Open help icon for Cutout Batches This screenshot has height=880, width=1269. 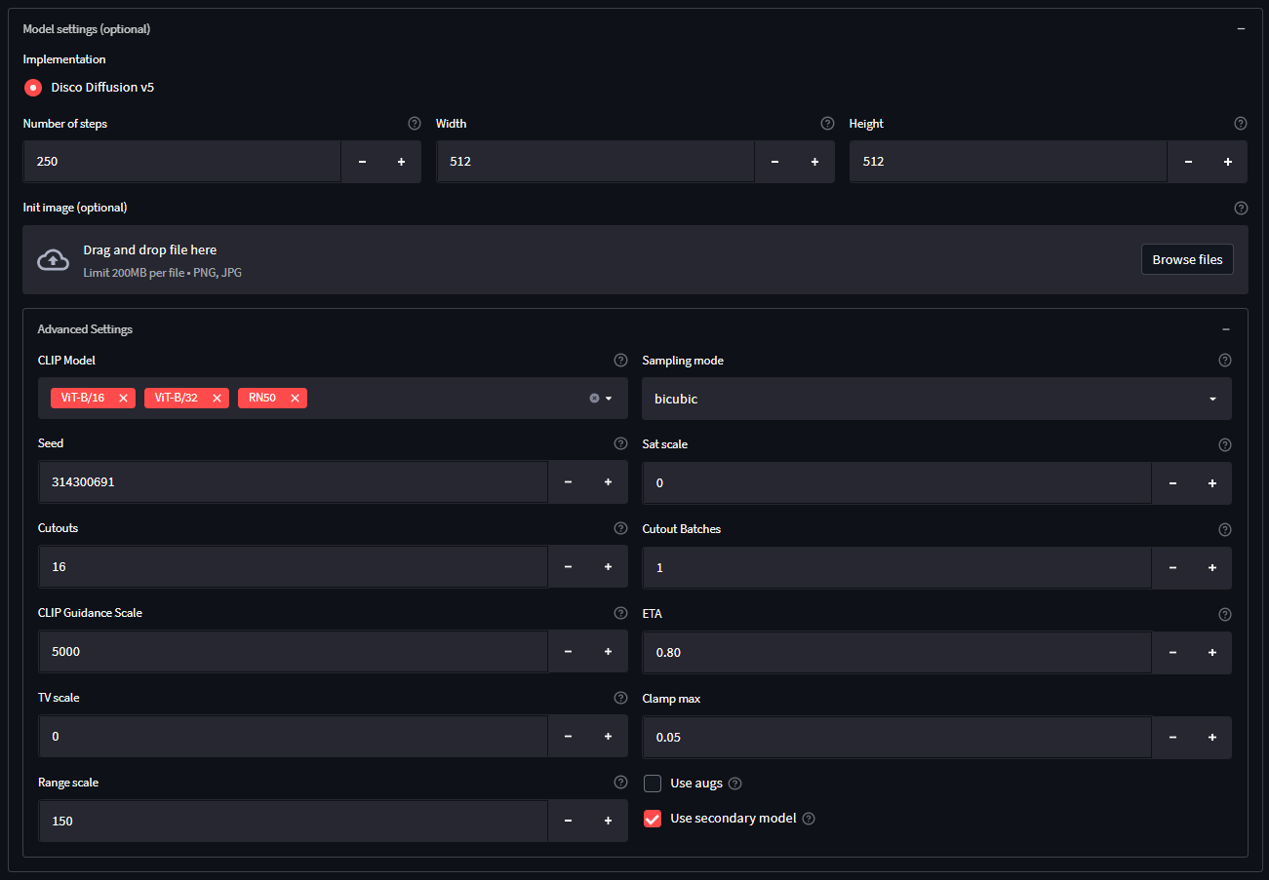[1225, 529]
